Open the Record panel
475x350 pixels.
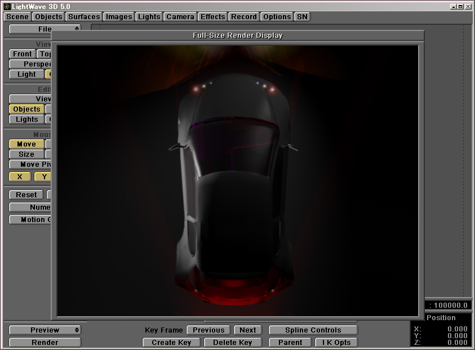[244, 17]
